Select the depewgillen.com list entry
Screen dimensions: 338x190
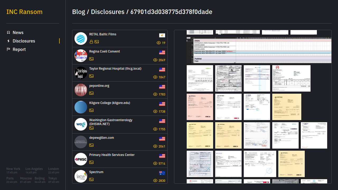pos(120,142)
